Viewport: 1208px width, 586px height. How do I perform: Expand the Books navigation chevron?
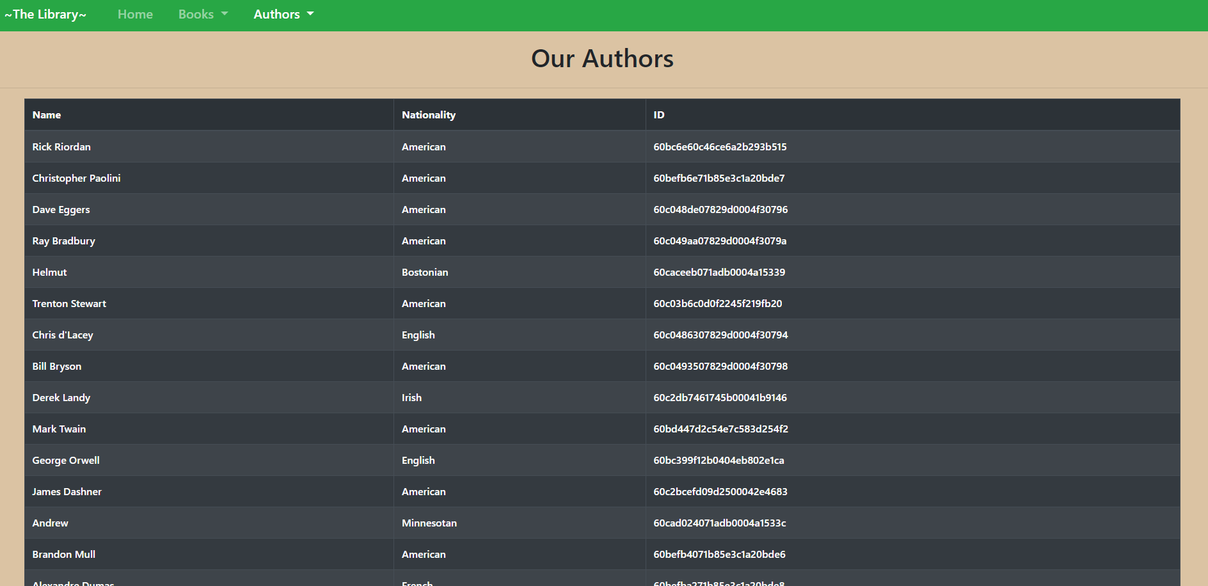224,14
